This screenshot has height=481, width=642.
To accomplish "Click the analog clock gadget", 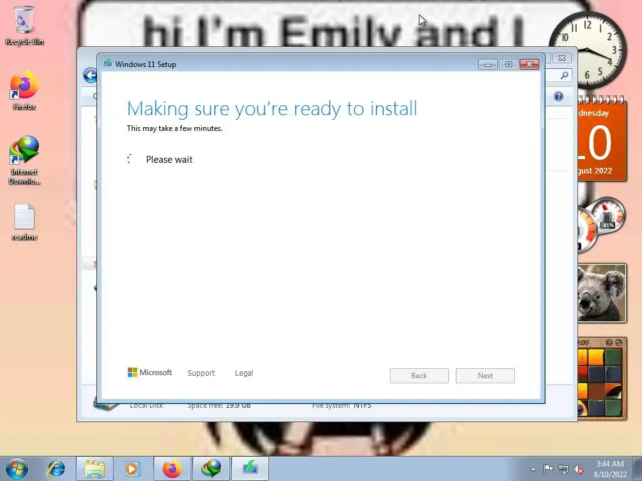I will click(588, 50).
